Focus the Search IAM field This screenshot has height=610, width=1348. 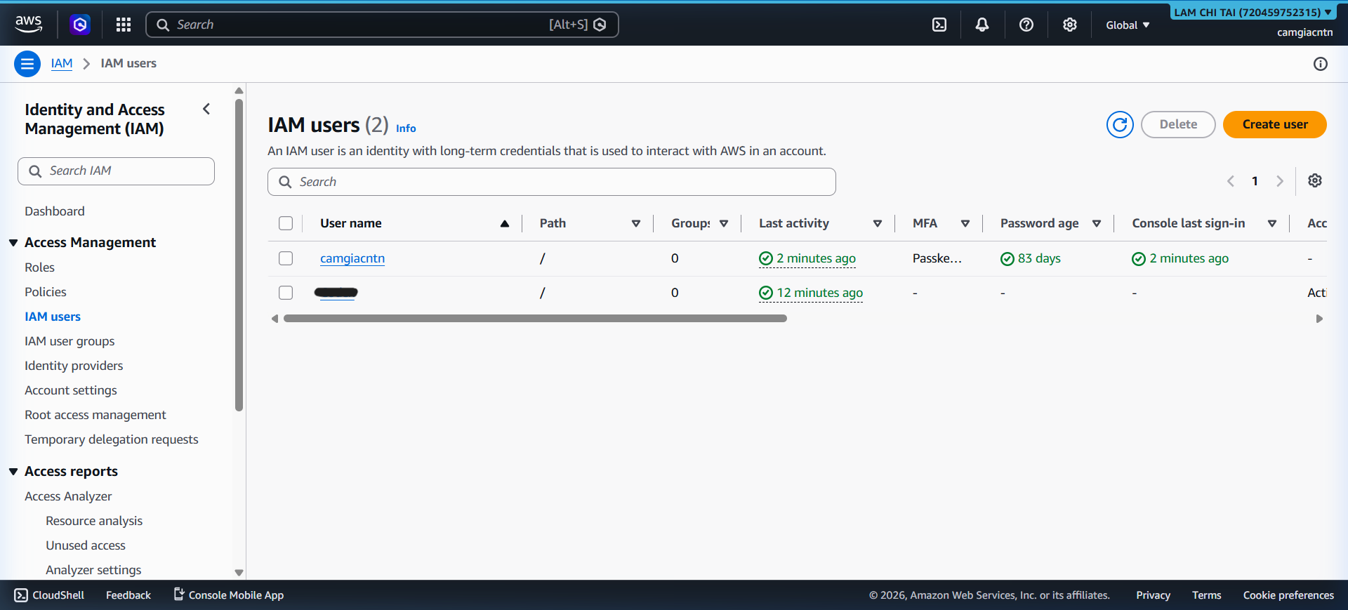pyautogui.click(x=116, y=171)
